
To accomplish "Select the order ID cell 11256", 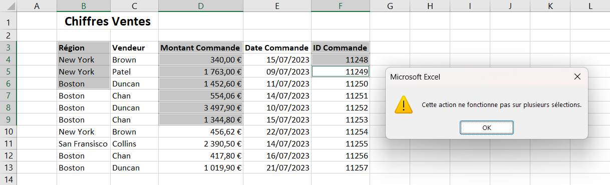I will [x=341, y=155].
